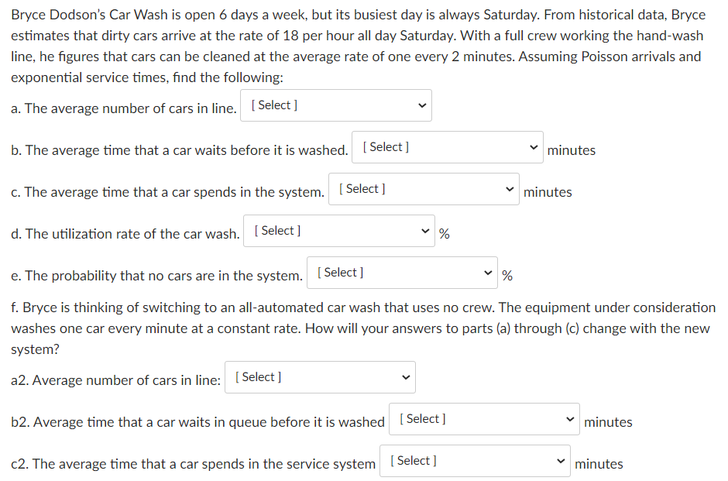Open the dropdown for average number of cars in line

point(335,105)
